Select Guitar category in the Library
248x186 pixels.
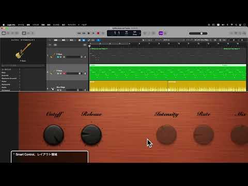point(4,81)
